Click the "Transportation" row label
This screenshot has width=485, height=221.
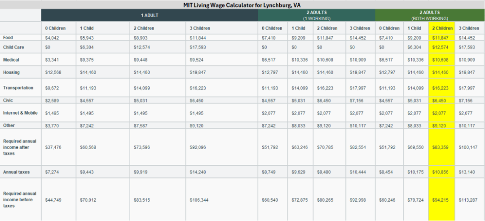pos(18,88)
